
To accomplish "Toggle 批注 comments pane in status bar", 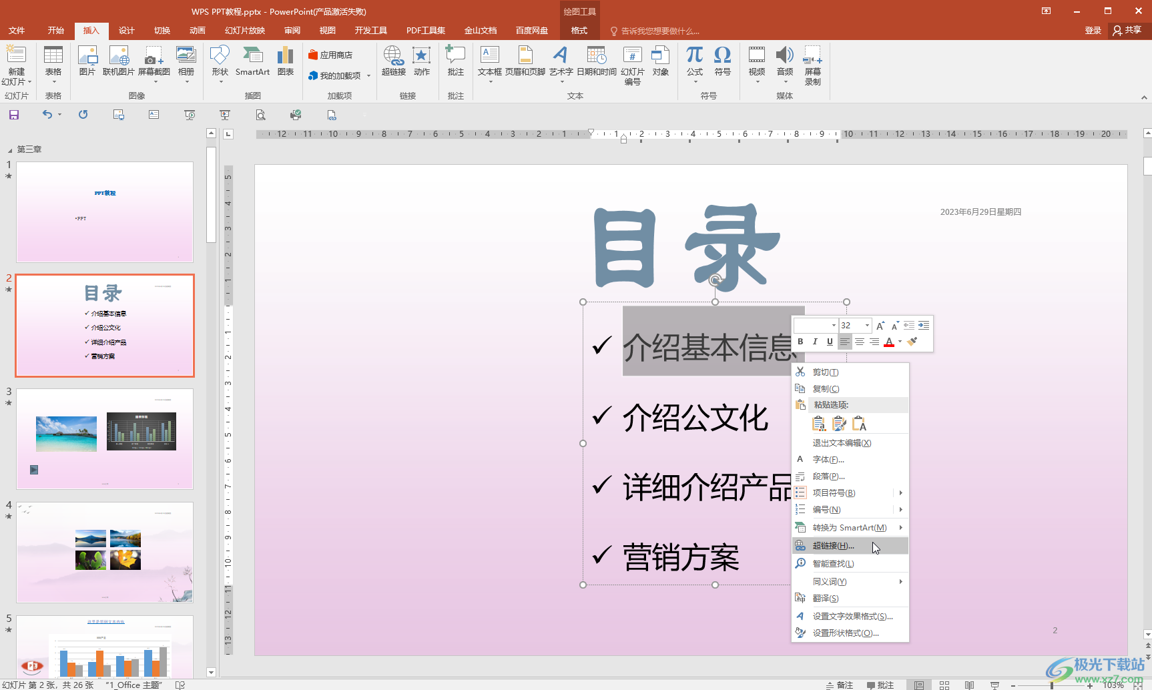I will tap(880, 685).
